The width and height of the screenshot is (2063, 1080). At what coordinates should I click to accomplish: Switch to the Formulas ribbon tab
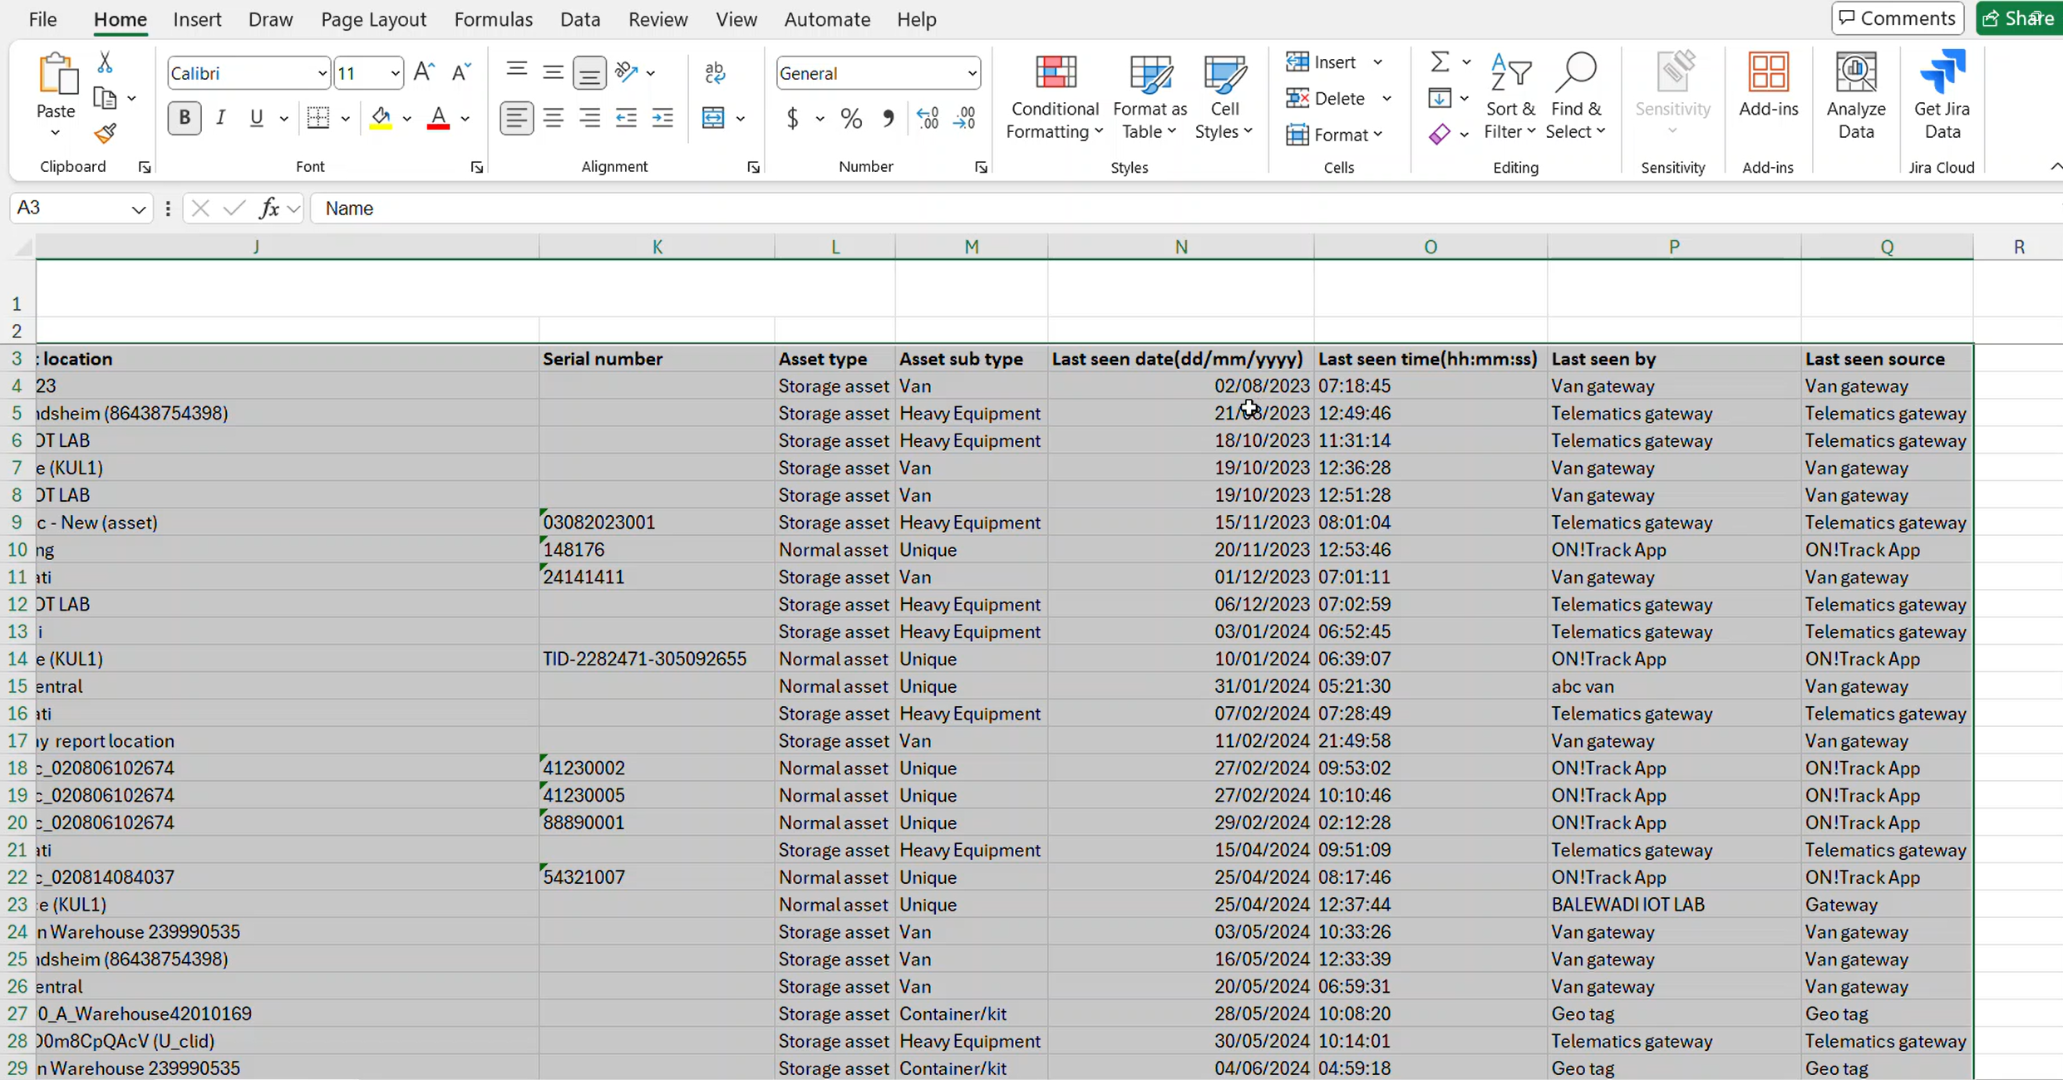[x=493, y=19]
